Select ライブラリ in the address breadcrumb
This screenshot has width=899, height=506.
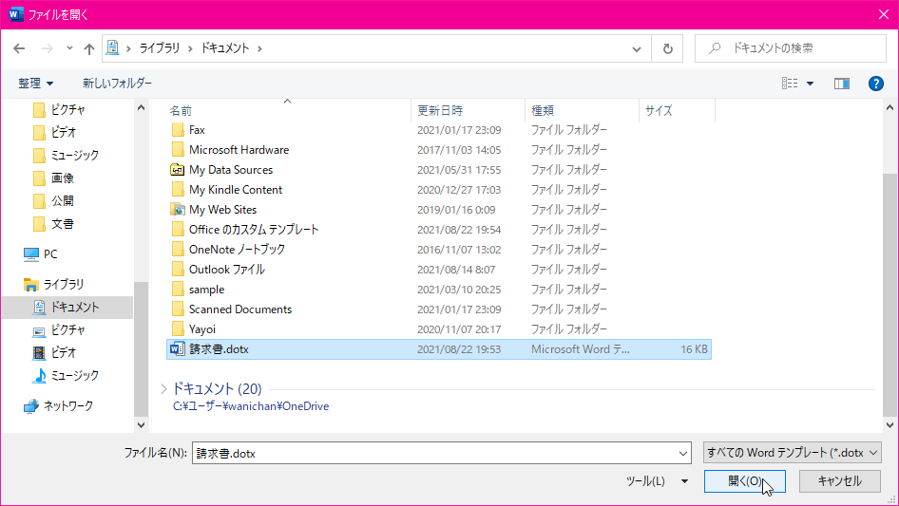coord(160,48)
